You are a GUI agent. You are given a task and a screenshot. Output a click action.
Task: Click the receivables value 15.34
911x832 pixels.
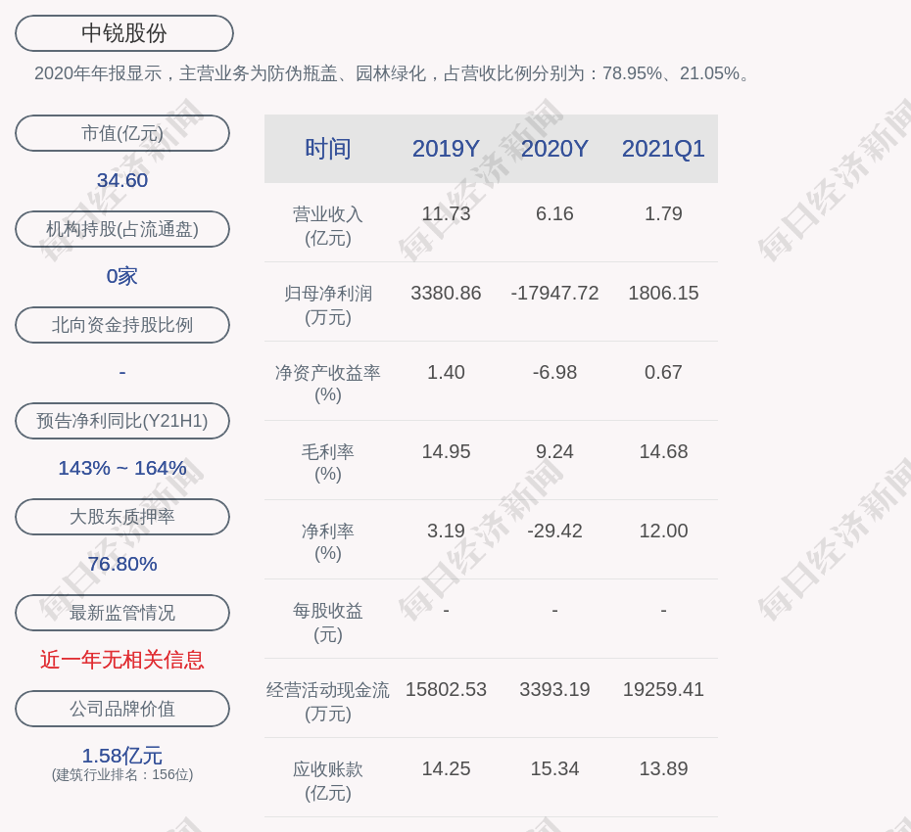pos(554,768)
